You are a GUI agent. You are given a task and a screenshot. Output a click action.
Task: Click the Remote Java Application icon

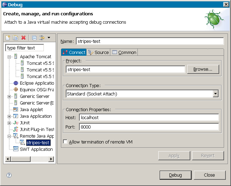click(x=16, y=136)
